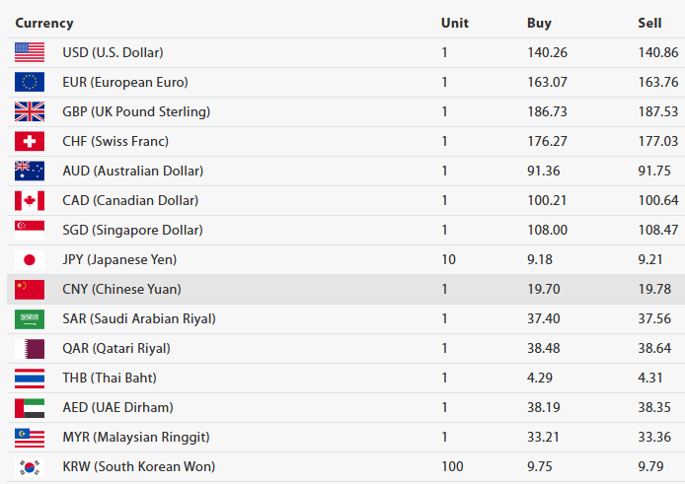Select the UK flag icon
The image size is (685, 484).
(30, 111)
